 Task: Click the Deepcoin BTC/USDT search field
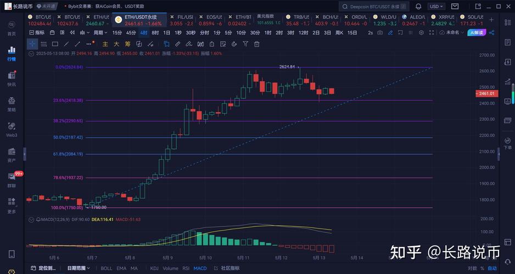374,6
